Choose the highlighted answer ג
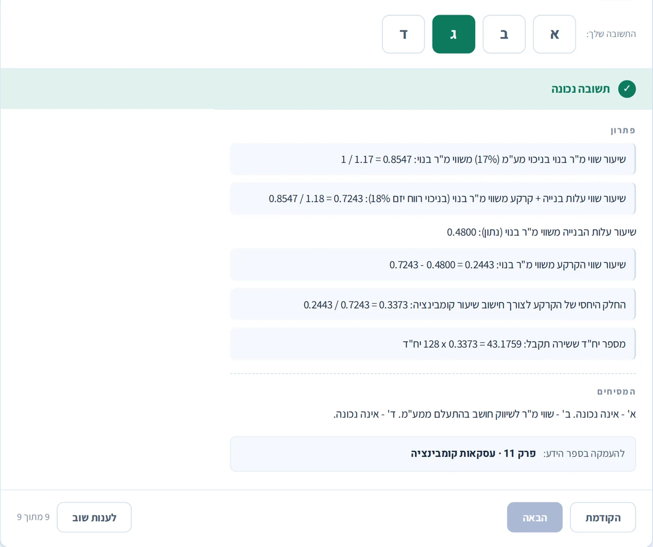This screenshot has height=547, width=653. pos(454,34)
